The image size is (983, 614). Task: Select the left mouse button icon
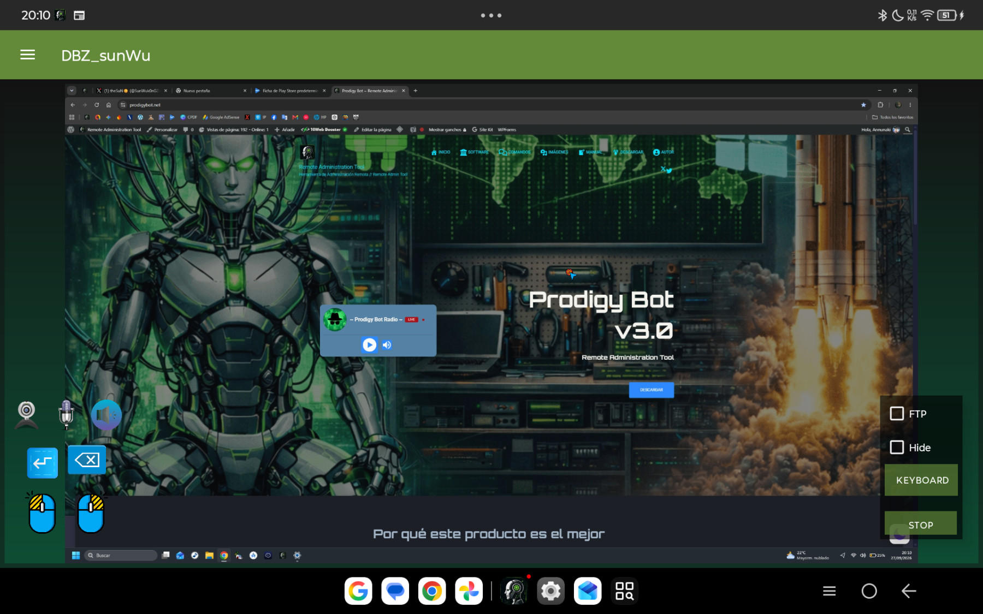pos(42,512)
